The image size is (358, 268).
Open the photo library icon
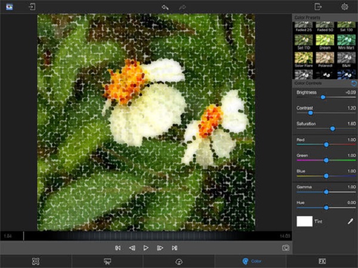click(9, 7)
